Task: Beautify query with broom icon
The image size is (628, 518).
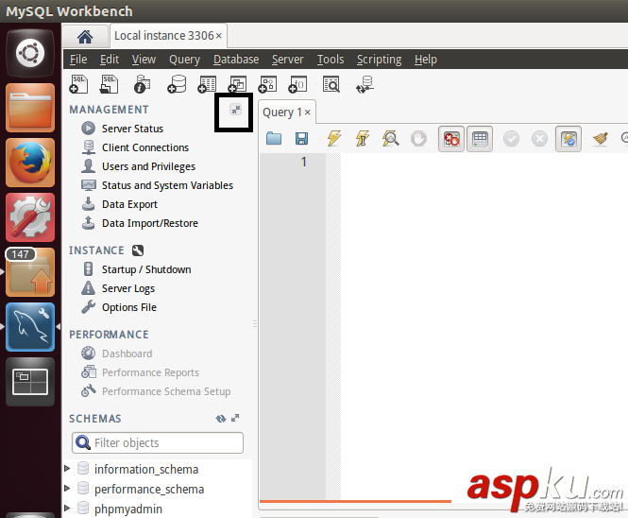Action: tap(601, 138)
